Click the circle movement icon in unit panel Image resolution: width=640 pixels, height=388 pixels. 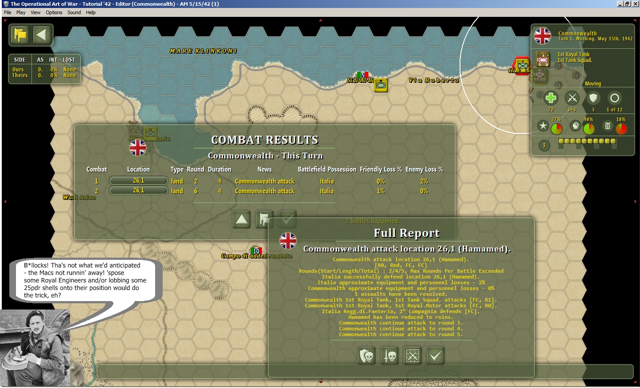pyautogui.click(x=614, y=98)
